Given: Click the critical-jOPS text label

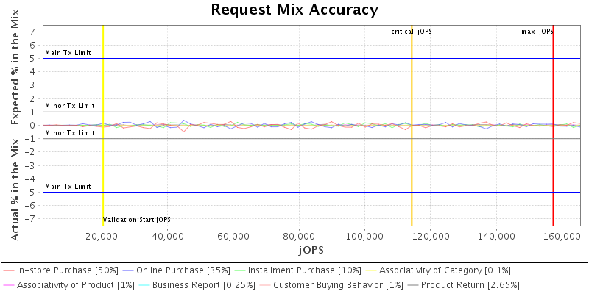Looking at the screenshot, I should pyautogui.click(x=411, y=32).
